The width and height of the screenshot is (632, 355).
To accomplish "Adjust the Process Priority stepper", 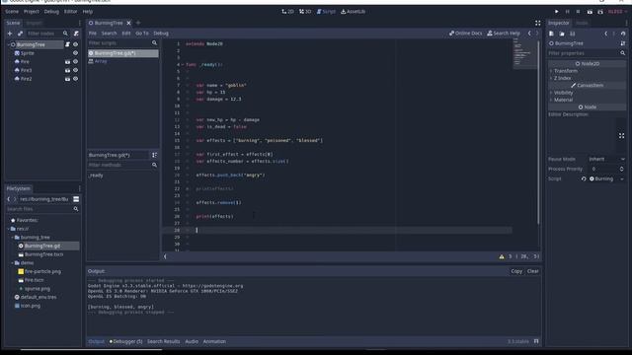I will (621, 169).
